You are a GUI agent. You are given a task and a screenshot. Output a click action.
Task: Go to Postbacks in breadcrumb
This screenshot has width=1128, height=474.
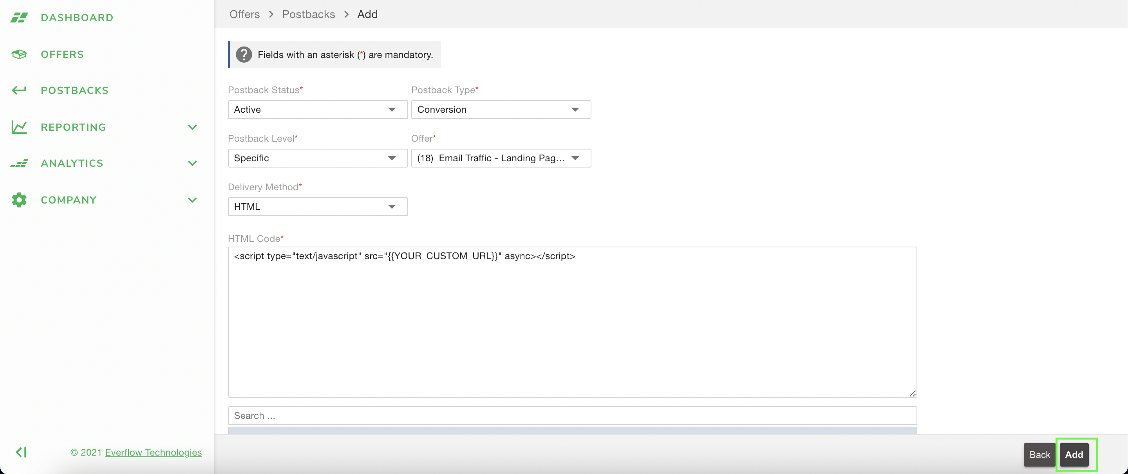pyautogui.click(x=308, y=14)
